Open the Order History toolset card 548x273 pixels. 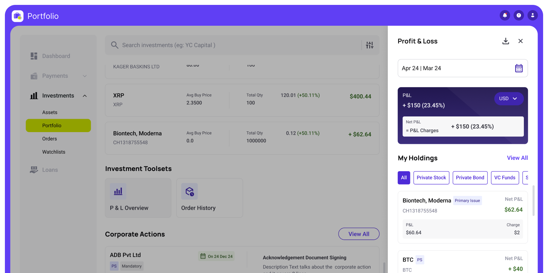pos(210,198)
